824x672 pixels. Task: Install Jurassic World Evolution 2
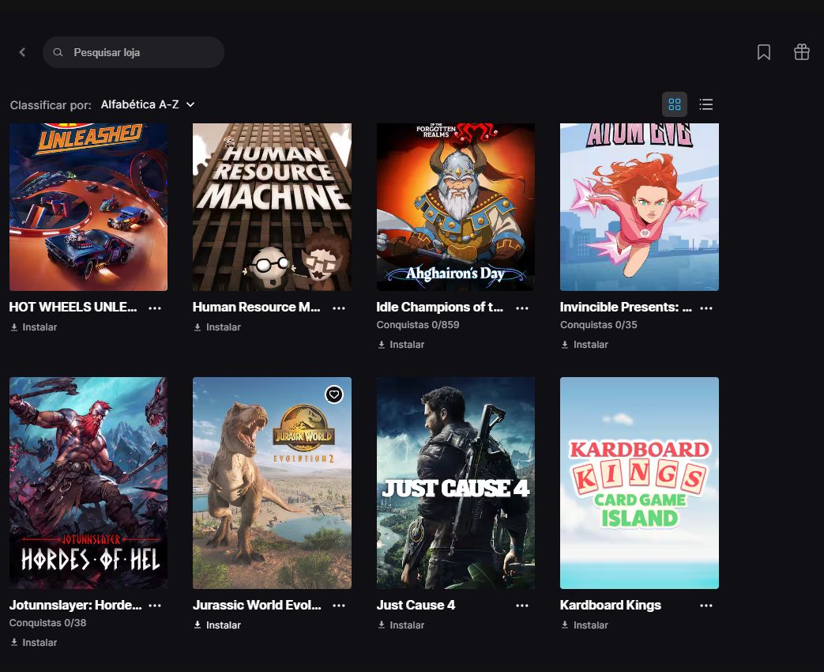pyautogui.click(x=217, y=625)
